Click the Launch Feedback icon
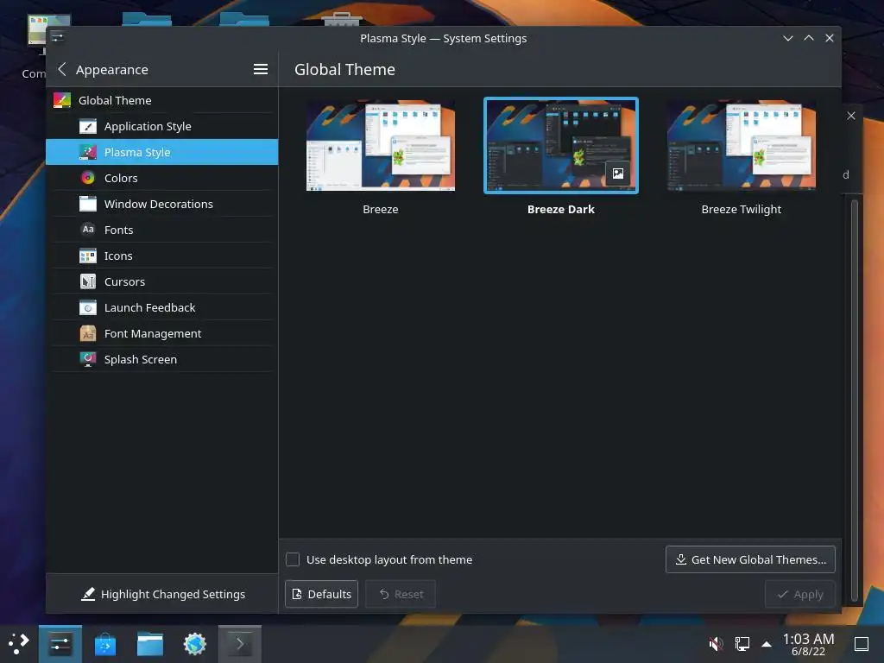Viewport: 884px width, 663px height. click(87, 307)
